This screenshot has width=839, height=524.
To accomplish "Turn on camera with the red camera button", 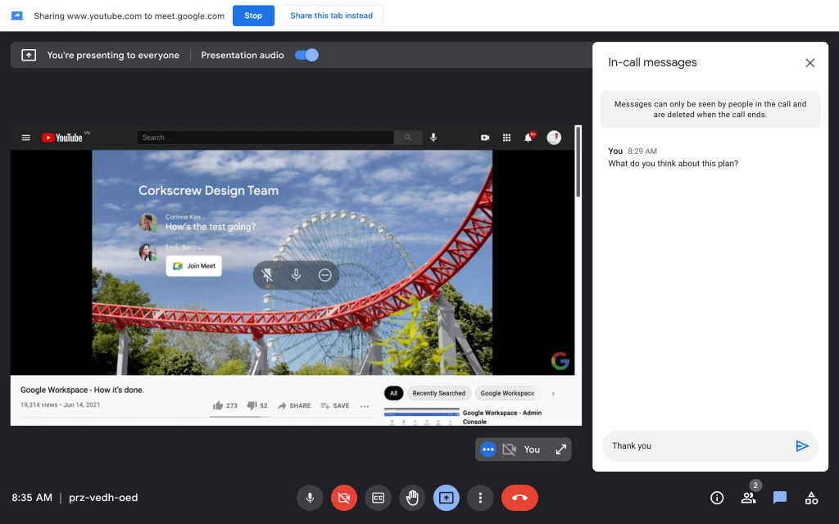I will pyautogui.click(x=344, y=498).
